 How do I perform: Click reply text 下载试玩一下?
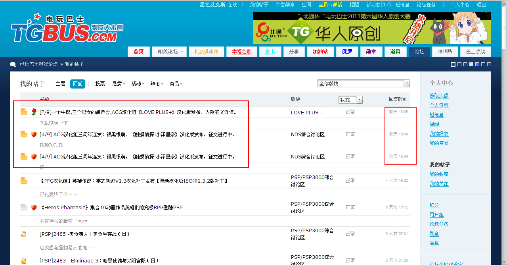(54, 123)
